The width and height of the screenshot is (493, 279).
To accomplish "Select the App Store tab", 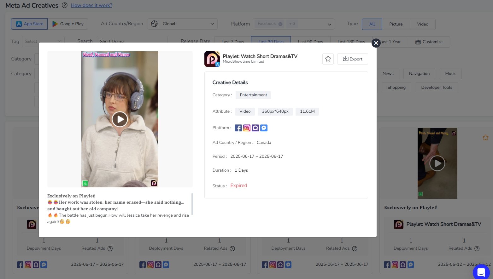I will point(29,24).
